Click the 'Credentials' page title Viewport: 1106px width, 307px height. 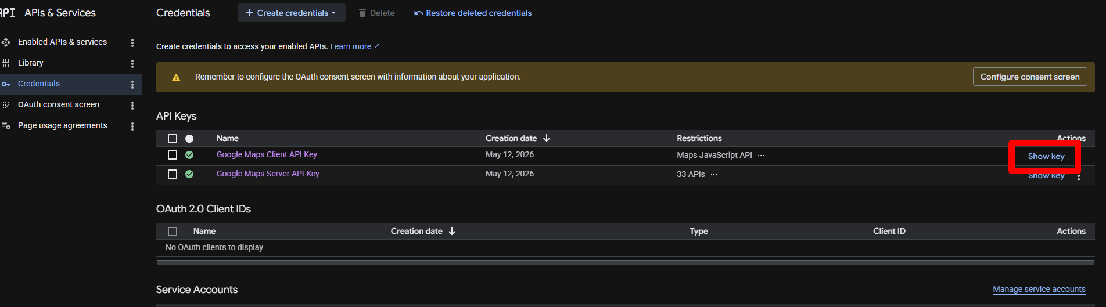[x=183, y=13]
